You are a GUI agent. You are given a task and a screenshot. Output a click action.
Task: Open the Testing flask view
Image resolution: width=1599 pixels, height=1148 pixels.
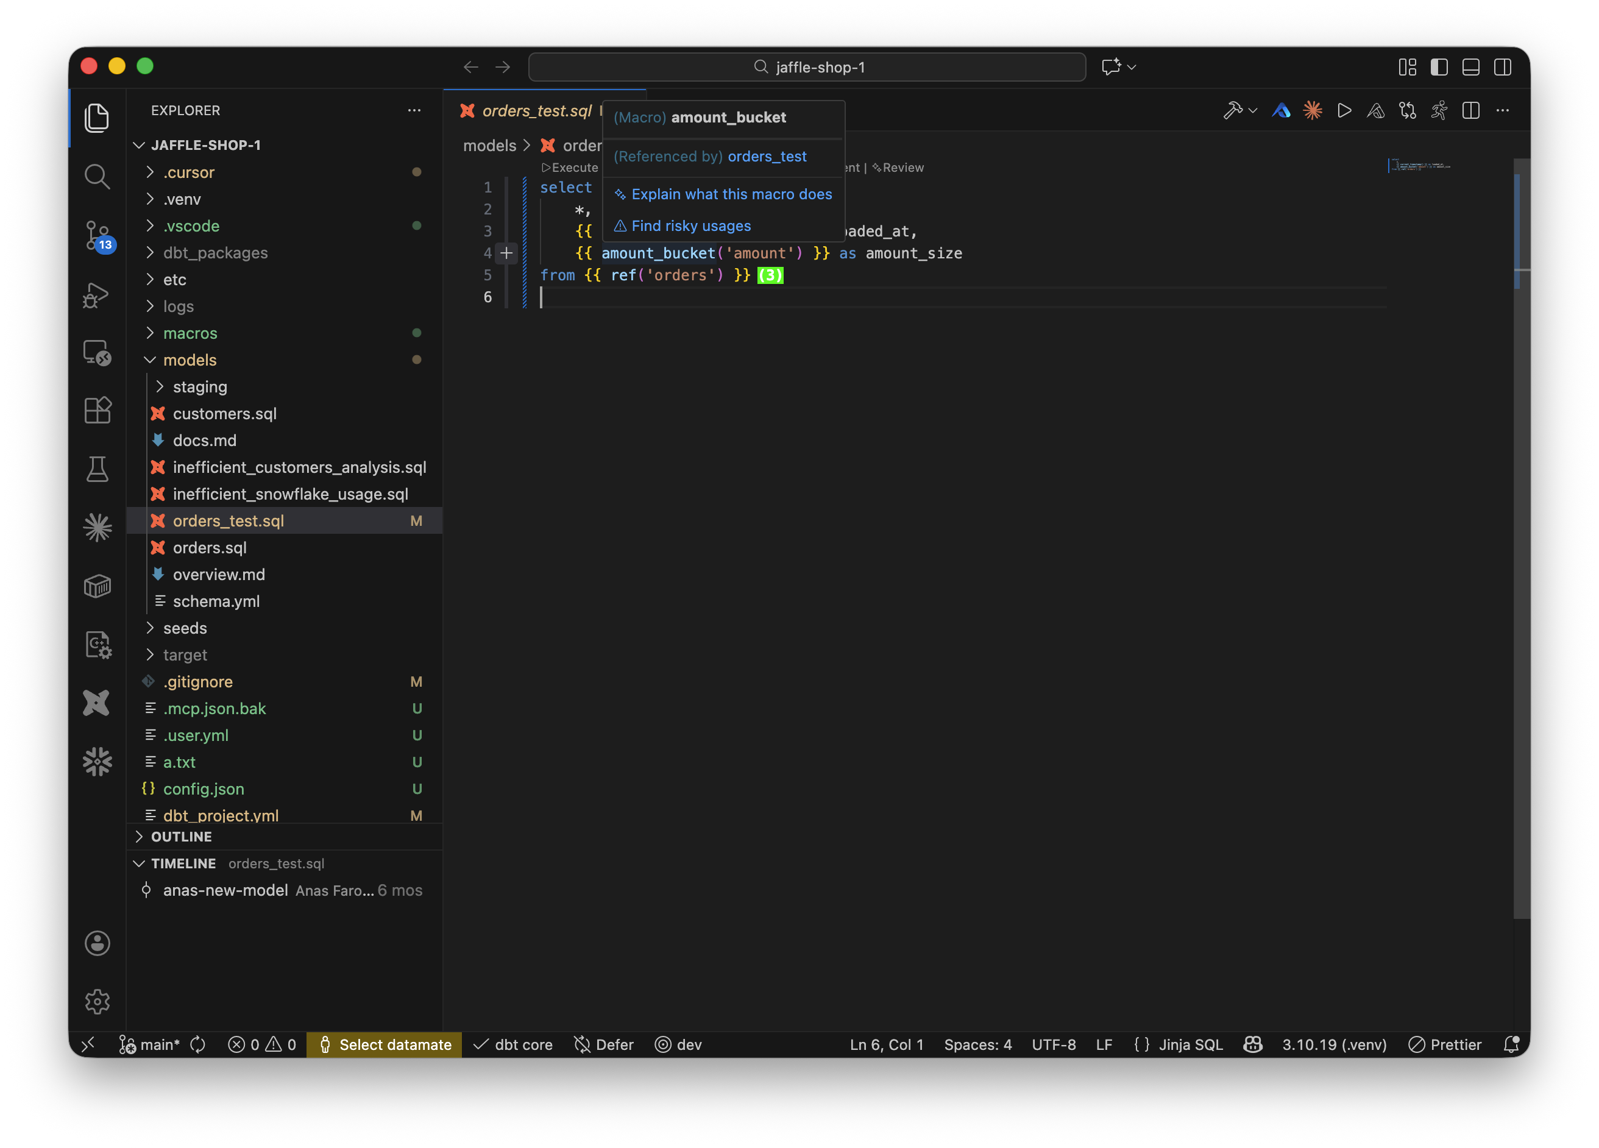[97, 469]
